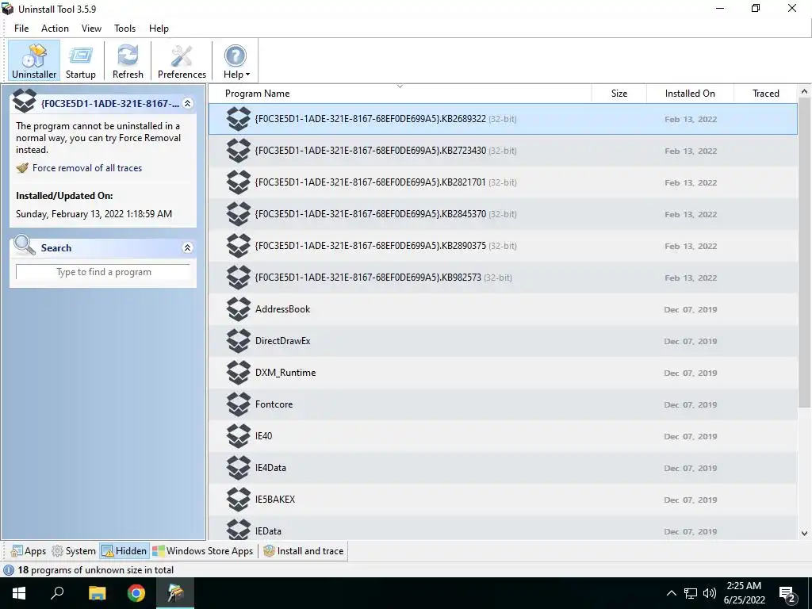
Task: Switch to the Hidden tab
Action: [124, 551]
